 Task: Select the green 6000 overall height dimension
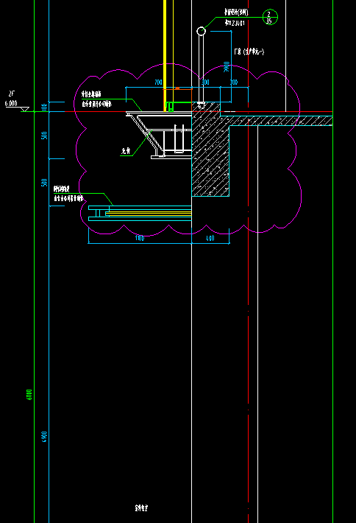click(x=29, y=395)
